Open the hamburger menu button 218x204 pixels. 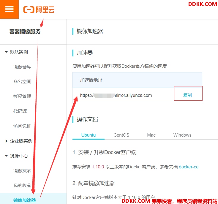9,9
